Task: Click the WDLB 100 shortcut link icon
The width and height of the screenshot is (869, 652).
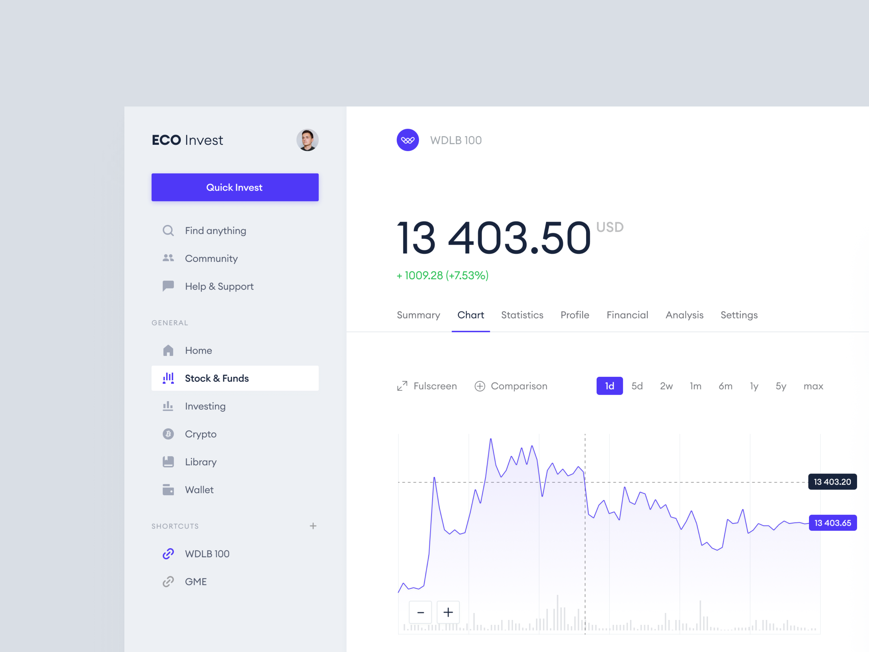Action: pyautogui.click(x=168, y=554)
